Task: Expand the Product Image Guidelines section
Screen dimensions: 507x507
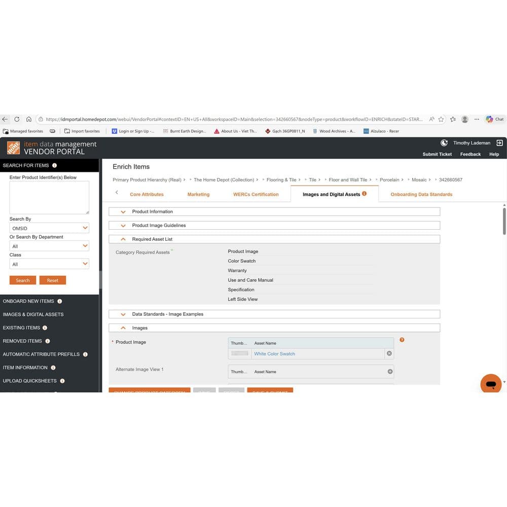Action: pyautogui.click(x=274, y=226)
